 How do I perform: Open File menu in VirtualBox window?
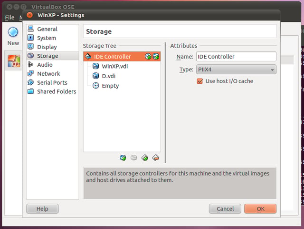(9, 18)
